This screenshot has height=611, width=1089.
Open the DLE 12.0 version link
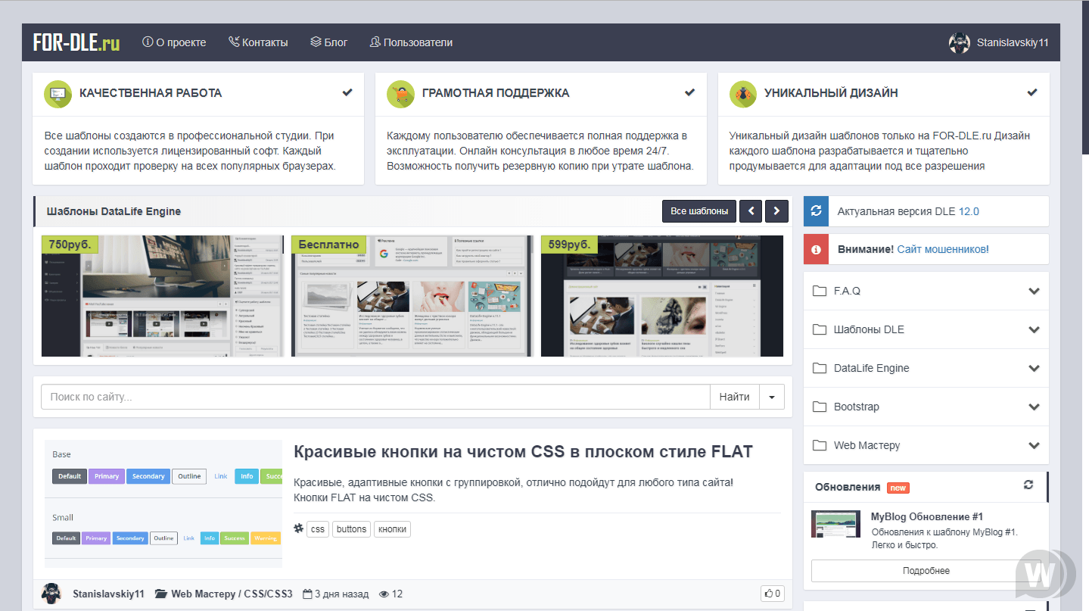pos(969,211)
